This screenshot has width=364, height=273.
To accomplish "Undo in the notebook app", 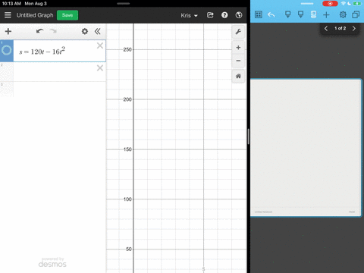I will pos(271,15).
